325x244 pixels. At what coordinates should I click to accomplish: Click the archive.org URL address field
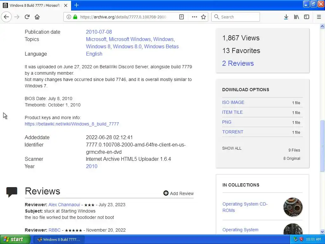(x=123, y=17)
